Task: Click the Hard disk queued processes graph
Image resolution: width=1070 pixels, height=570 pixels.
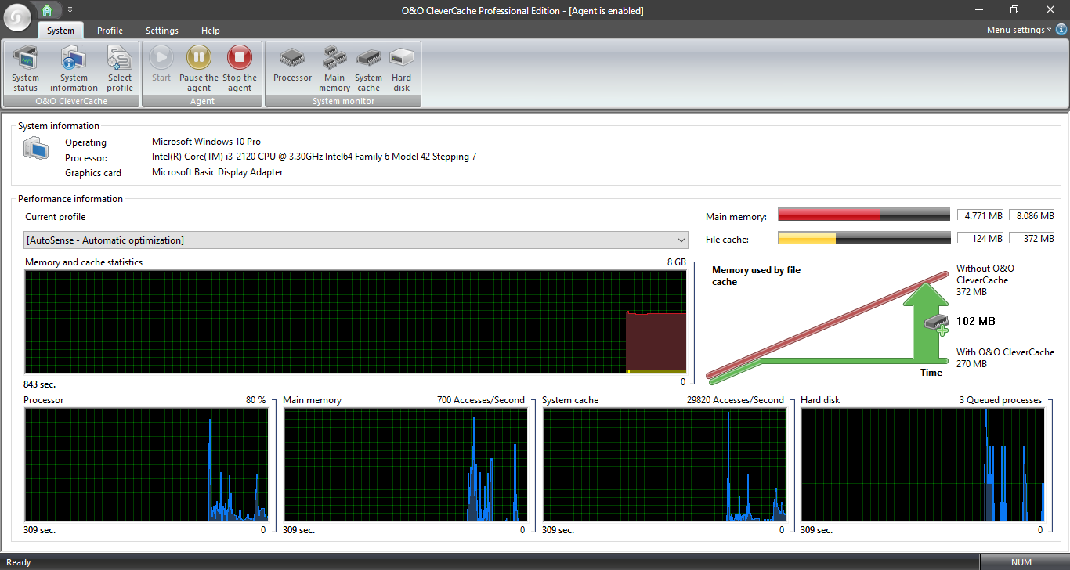Action: pyautogui.click(x=923, y=464)
